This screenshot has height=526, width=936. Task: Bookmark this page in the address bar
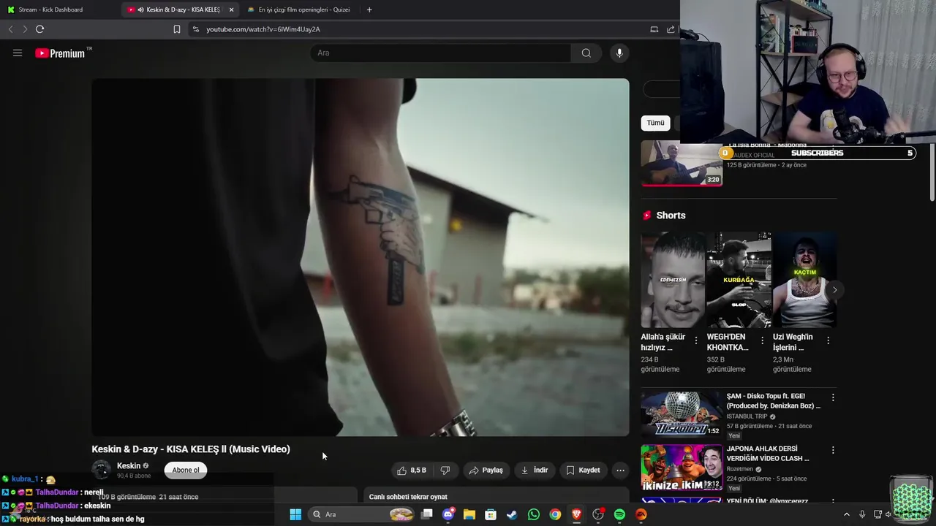[x=177, y=29]
